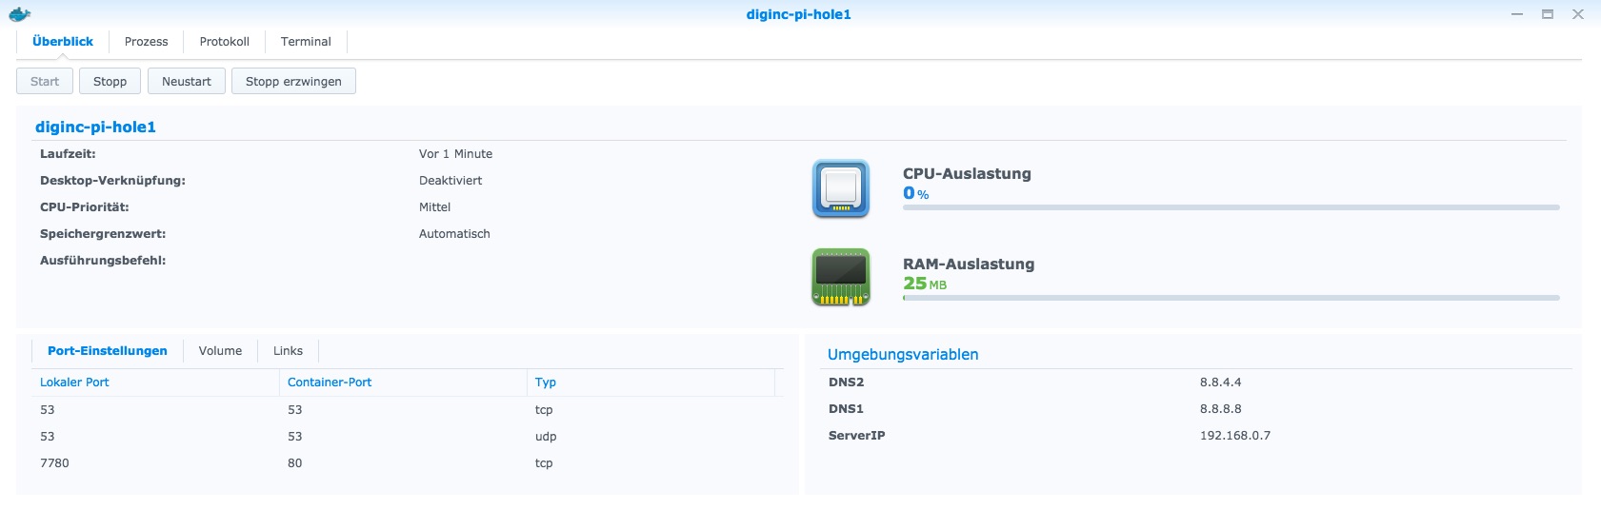Click the Start button

click(45, 81)
